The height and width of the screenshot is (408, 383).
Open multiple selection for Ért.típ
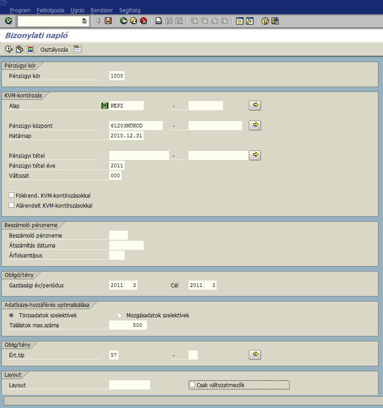(x=255, y=355)
